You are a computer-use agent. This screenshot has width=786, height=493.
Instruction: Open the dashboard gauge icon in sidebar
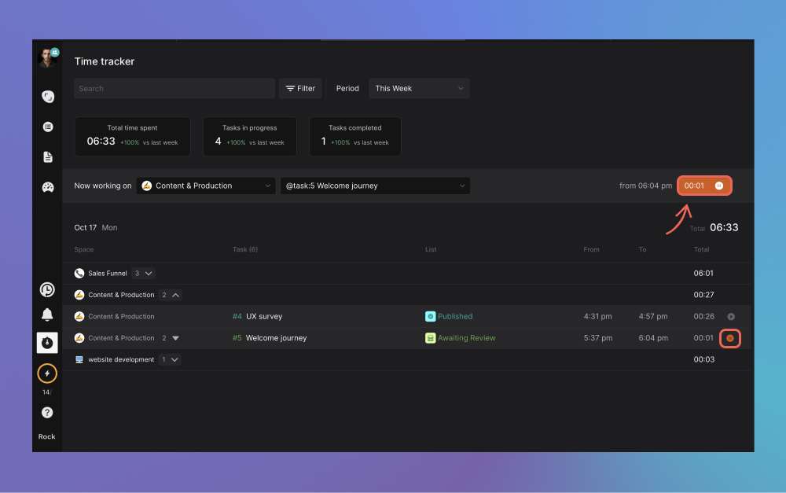coord(47,187)
